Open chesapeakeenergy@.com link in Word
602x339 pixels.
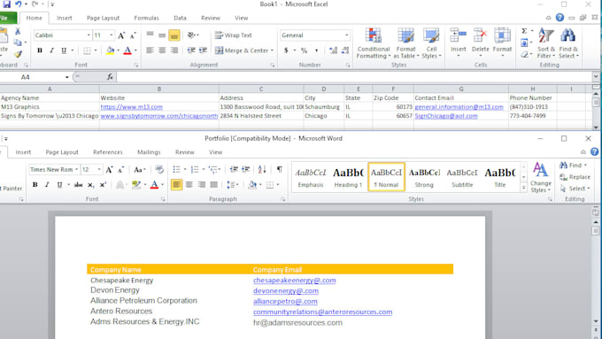(x=295, y=281)
